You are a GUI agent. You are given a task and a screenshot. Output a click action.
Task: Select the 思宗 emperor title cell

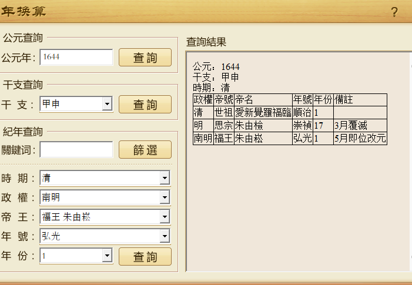pyautogui.click(x=223, y=126)
